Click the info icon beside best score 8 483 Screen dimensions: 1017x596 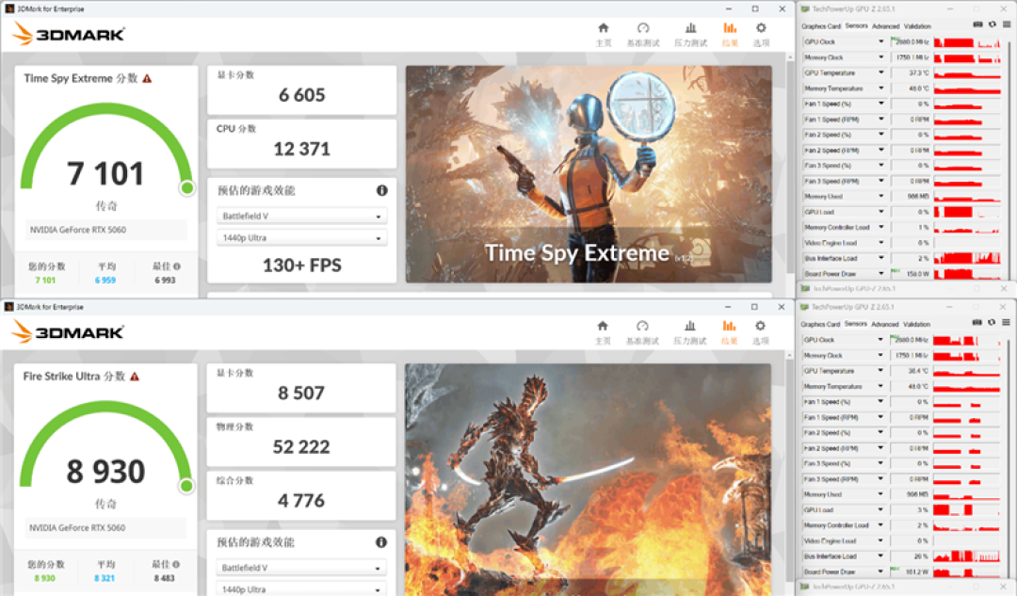tap(176, 564)
